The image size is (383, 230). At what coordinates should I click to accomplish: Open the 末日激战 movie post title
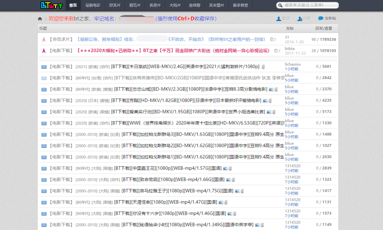tap(185, 67)
